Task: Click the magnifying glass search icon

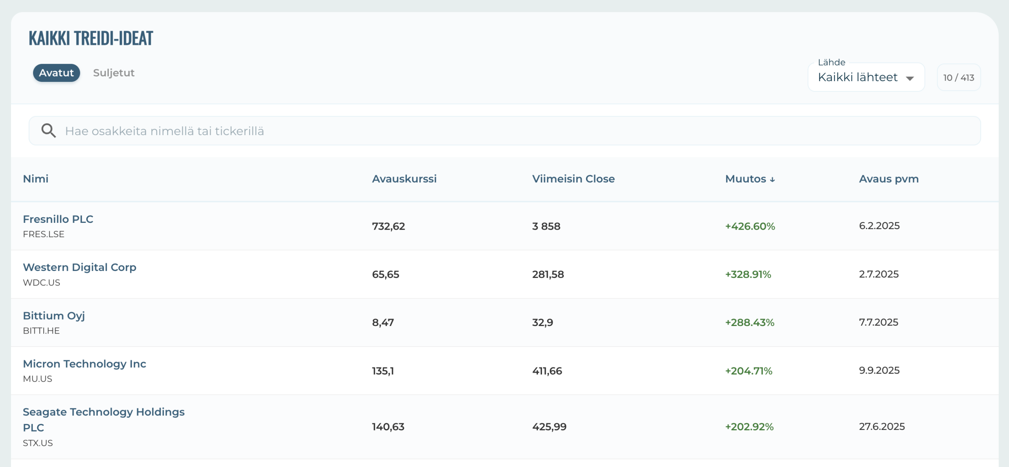Action: [48, 131]
